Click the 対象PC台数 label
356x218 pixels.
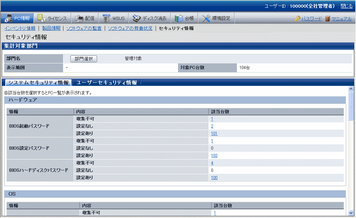click(192, 68)
